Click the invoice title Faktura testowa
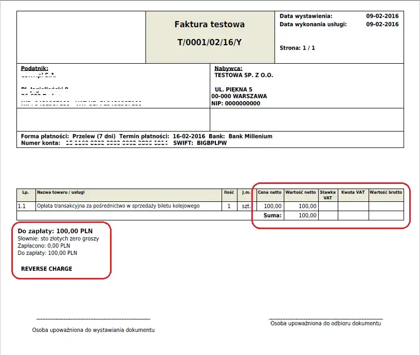Image resolution: width=420 pixels, height=355 pixels. click(x=209, y=24)
